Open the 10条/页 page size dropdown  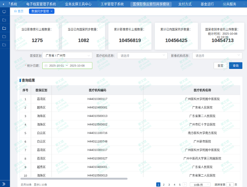199,184
